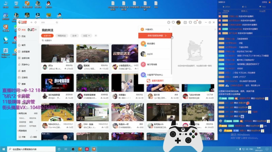272x152 pixels.
Task: Select NBA2... category in 常用分类 list
Action: click(22, 118)
